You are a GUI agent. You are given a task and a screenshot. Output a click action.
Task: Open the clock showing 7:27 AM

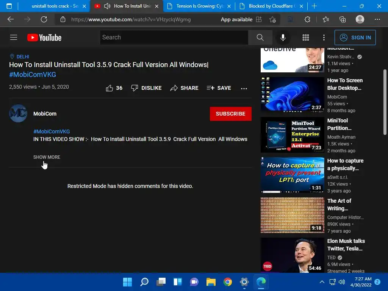pyautogui.click(x=361, y=282)
